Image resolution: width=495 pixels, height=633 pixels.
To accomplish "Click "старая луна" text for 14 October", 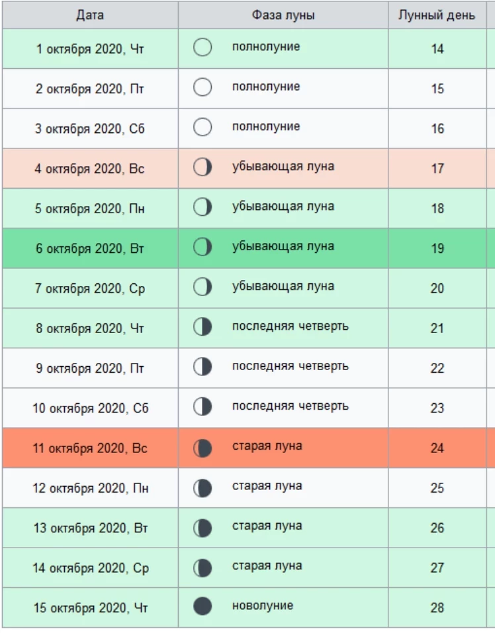I will (267, 565).
